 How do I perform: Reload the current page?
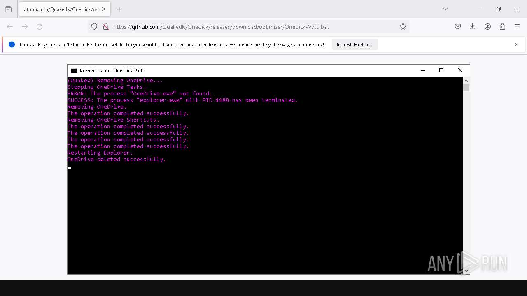point(40,27)
